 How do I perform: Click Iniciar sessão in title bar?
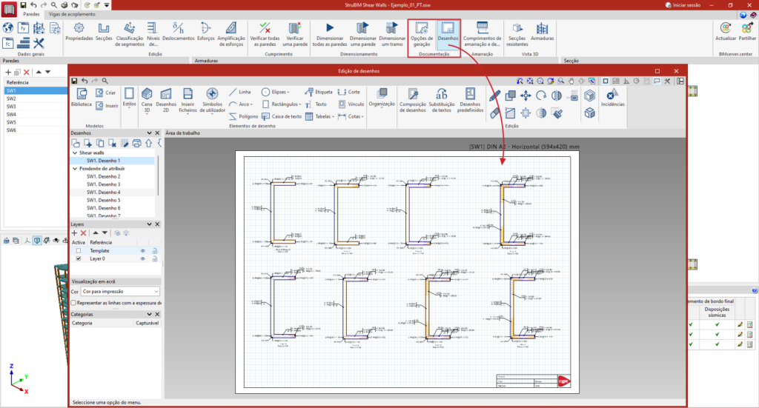click(683, 5)
